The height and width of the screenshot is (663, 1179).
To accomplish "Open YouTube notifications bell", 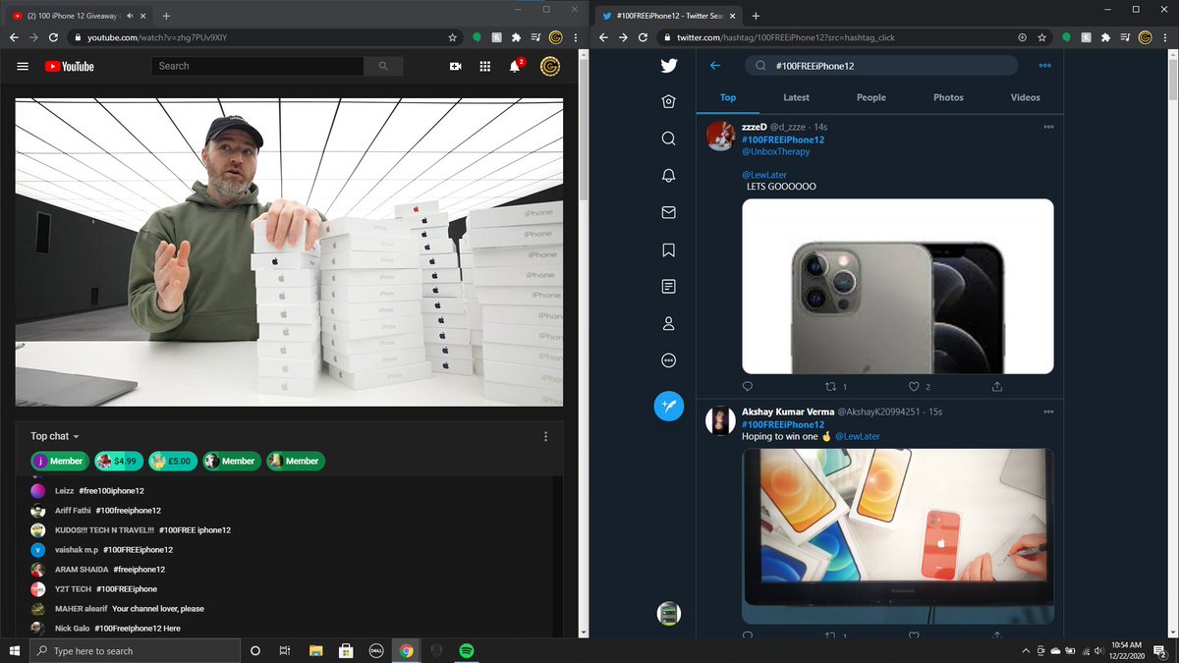I will (515, 66).
